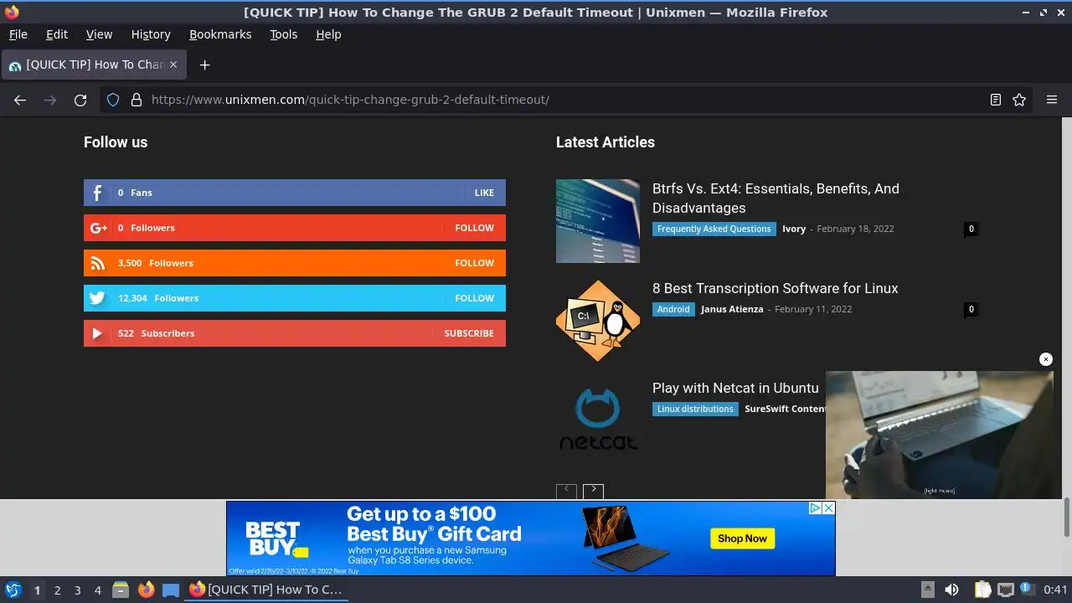This screenshot has height=603, width=1072.
Task: Go back to the previous page
Action: [x=20, y=100]
